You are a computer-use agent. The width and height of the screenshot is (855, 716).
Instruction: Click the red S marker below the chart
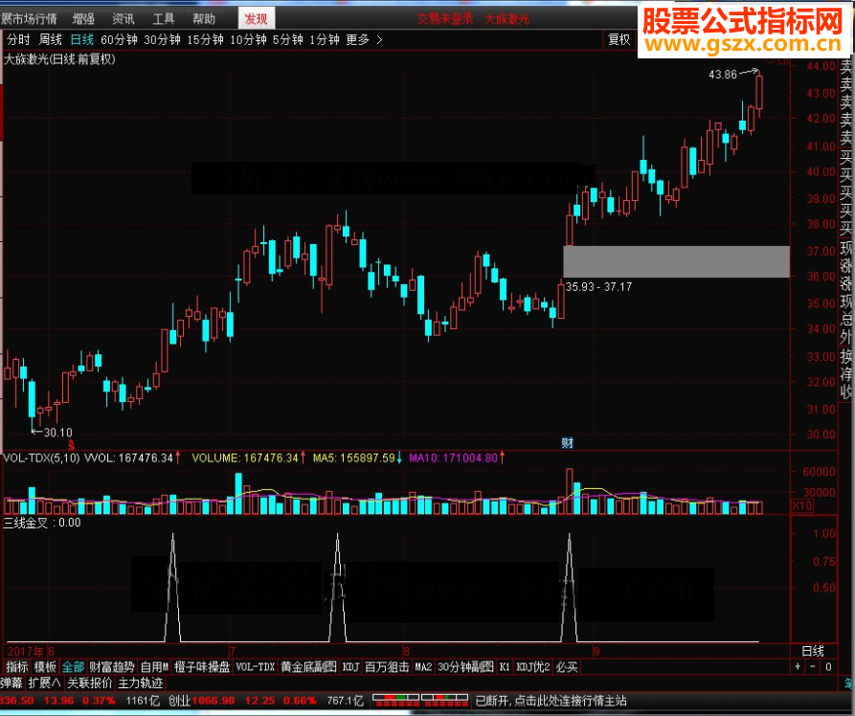[71, 445]
